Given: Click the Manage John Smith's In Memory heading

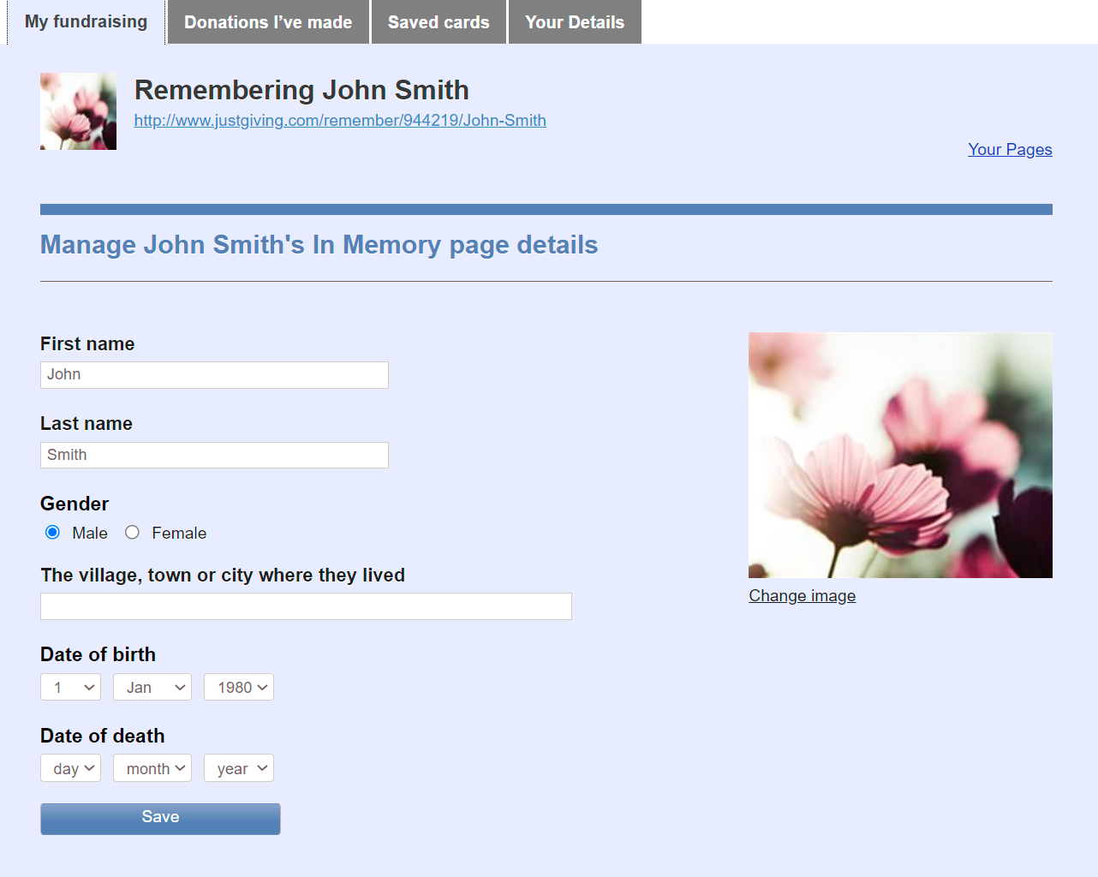Looking at the screenshot, I should pos(319,245).
